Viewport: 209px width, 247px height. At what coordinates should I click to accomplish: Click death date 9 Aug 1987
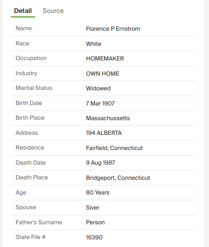click(x=100, y=162)
